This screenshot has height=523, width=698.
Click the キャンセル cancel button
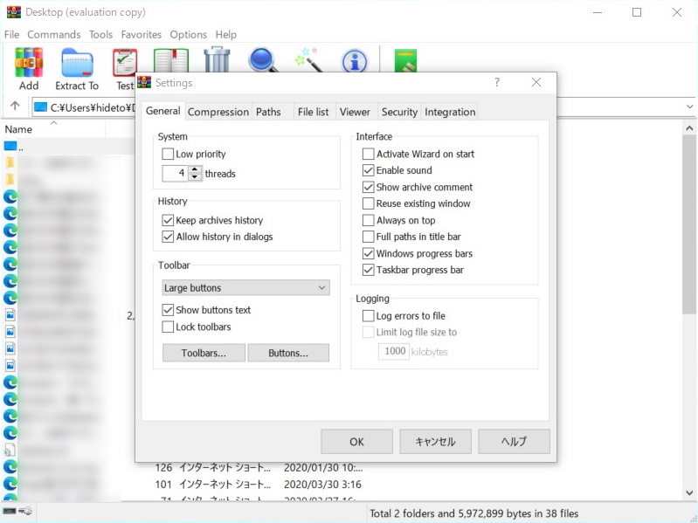click(x=435, y=441)
